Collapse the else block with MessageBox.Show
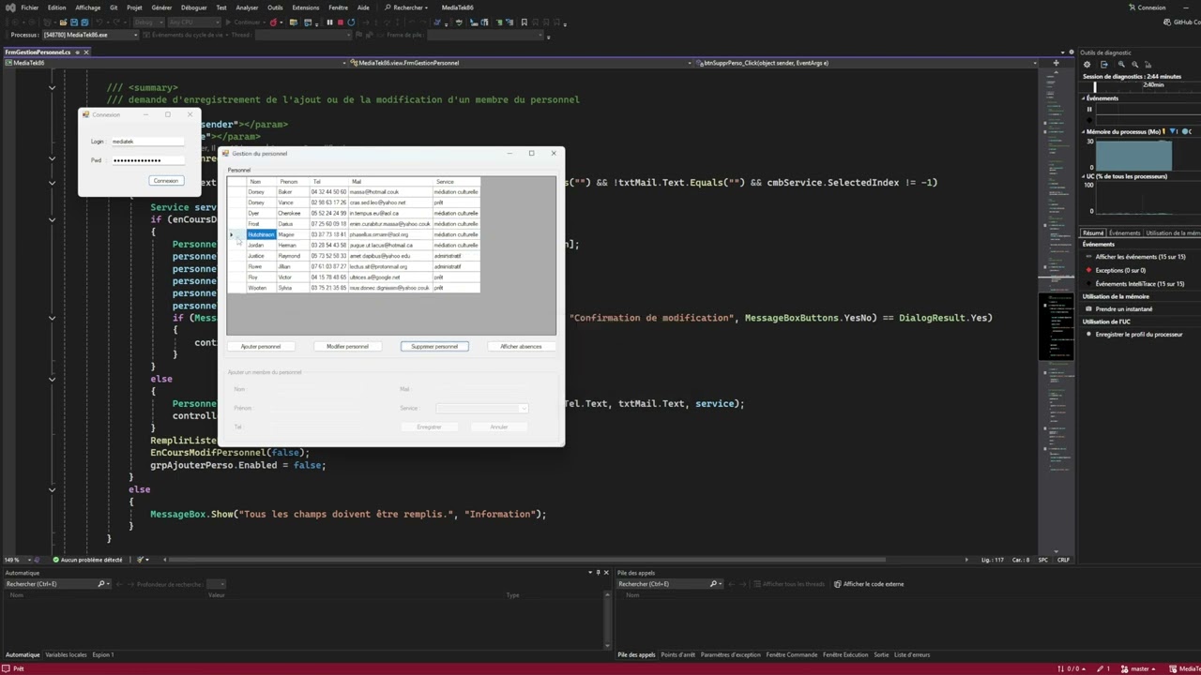This screenshot has height=675, width=1201. (52, 489)
